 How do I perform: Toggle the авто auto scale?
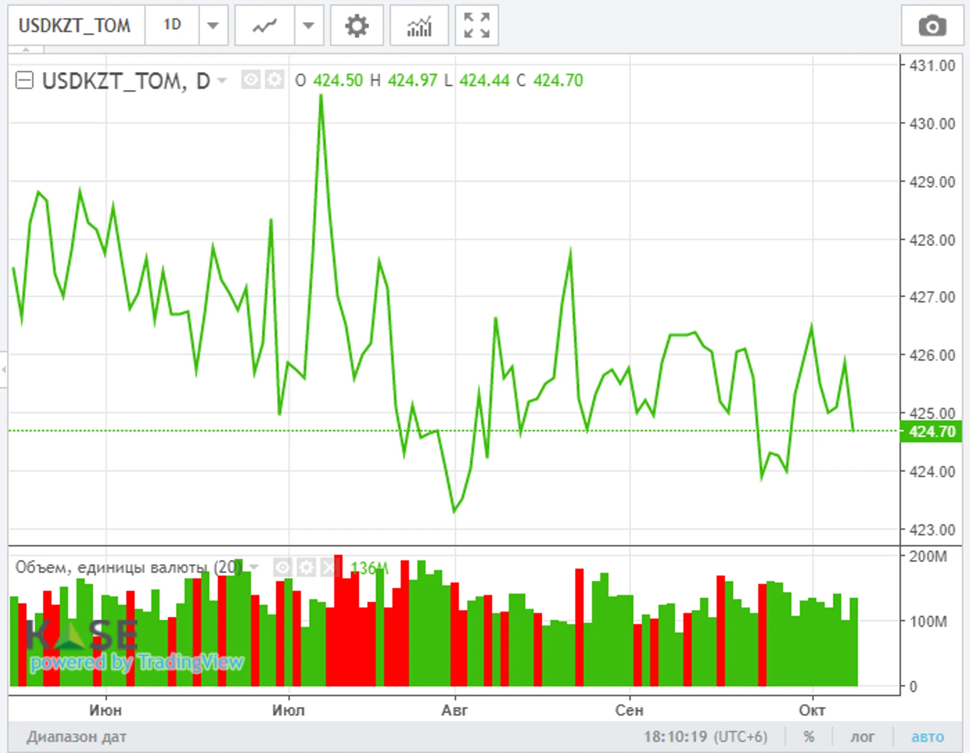click(928, 737)
